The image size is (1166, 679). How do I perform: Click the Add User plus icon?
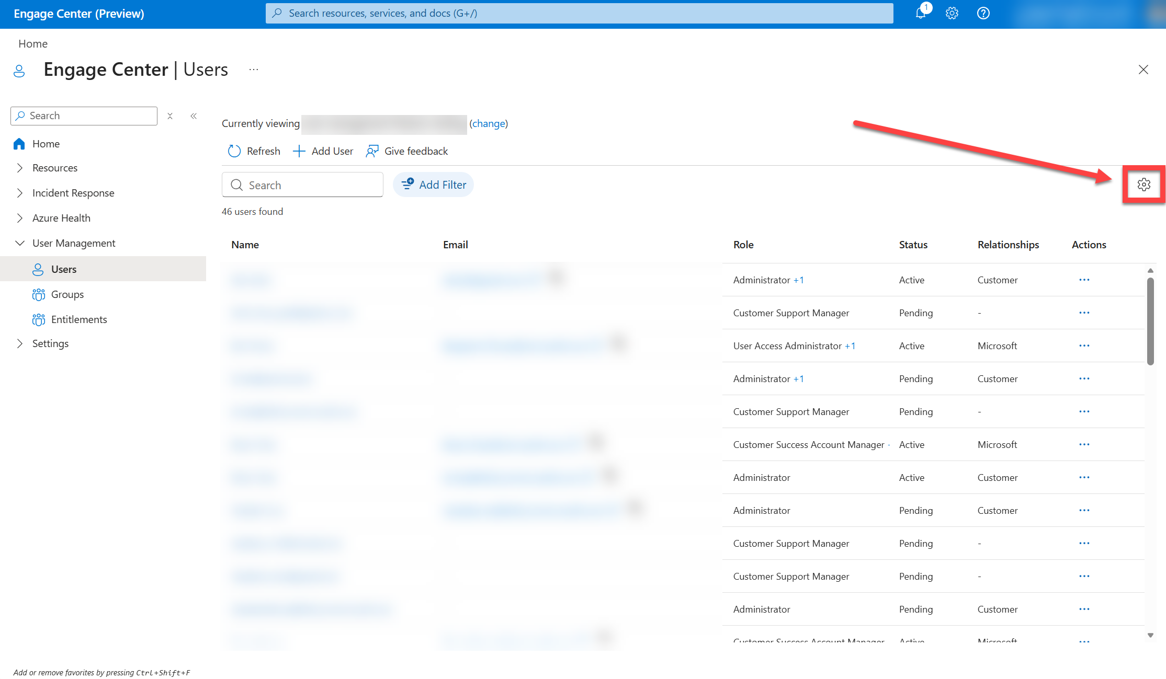(299, 151)
